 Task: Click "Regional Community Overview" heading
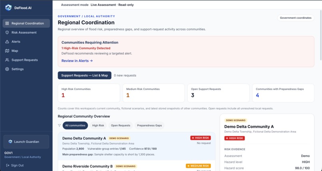point(84,116)
